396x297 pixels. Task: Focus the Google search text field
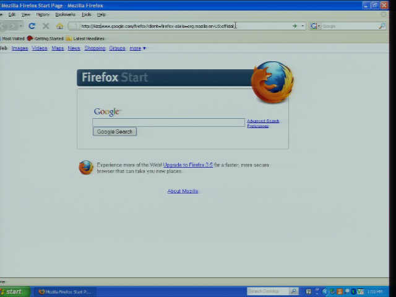point(168,123)
